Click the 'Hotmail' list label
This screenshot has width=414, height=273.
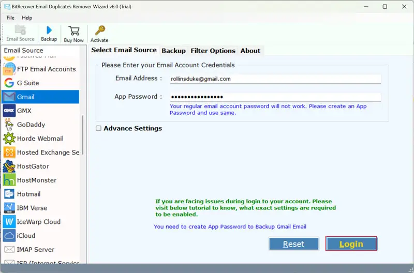(29, 194)
